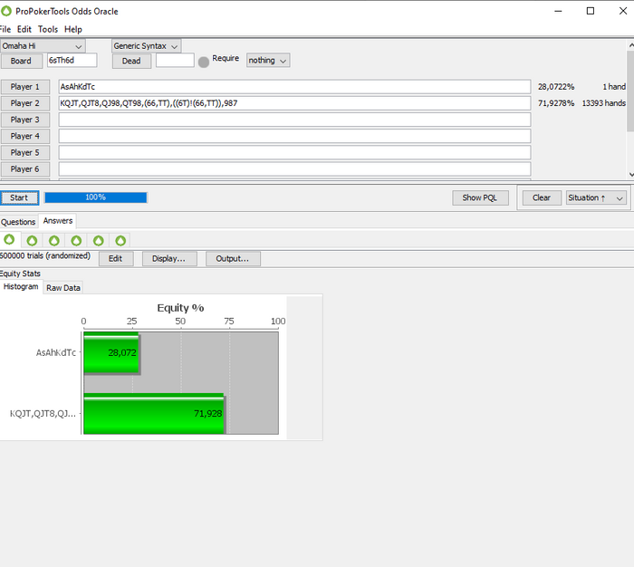Screen dimensions: 634x567
Task: Click the Dead button
Action: point(131,61)
